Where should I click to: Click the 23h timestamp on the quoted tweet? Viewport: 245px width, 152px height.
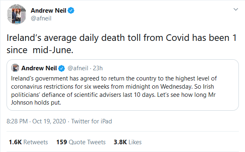[x=98, y=68]
